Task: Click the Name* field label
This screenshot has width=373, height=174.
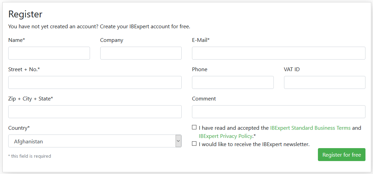Action: coord(17,40)
